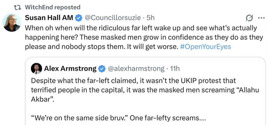
Task: Open the #OpenYourEyes hashtag
Action: [206, 47]
